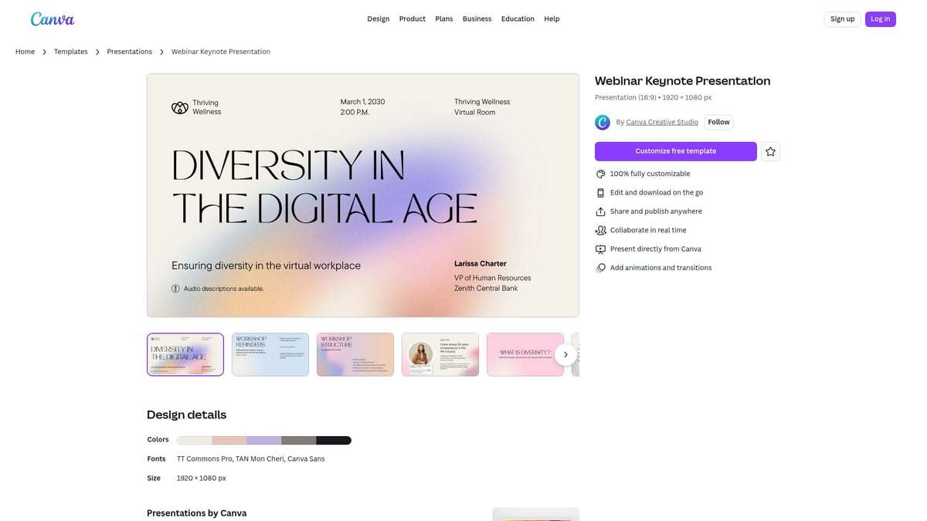Click the next arrow to see more slides

pos(565,354)
